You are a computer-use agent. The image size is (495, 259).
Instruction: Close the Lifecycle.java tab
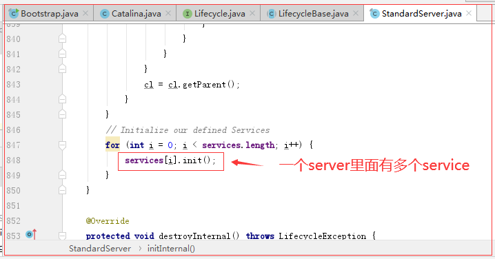pyautogui.click(x=252, y=13)
